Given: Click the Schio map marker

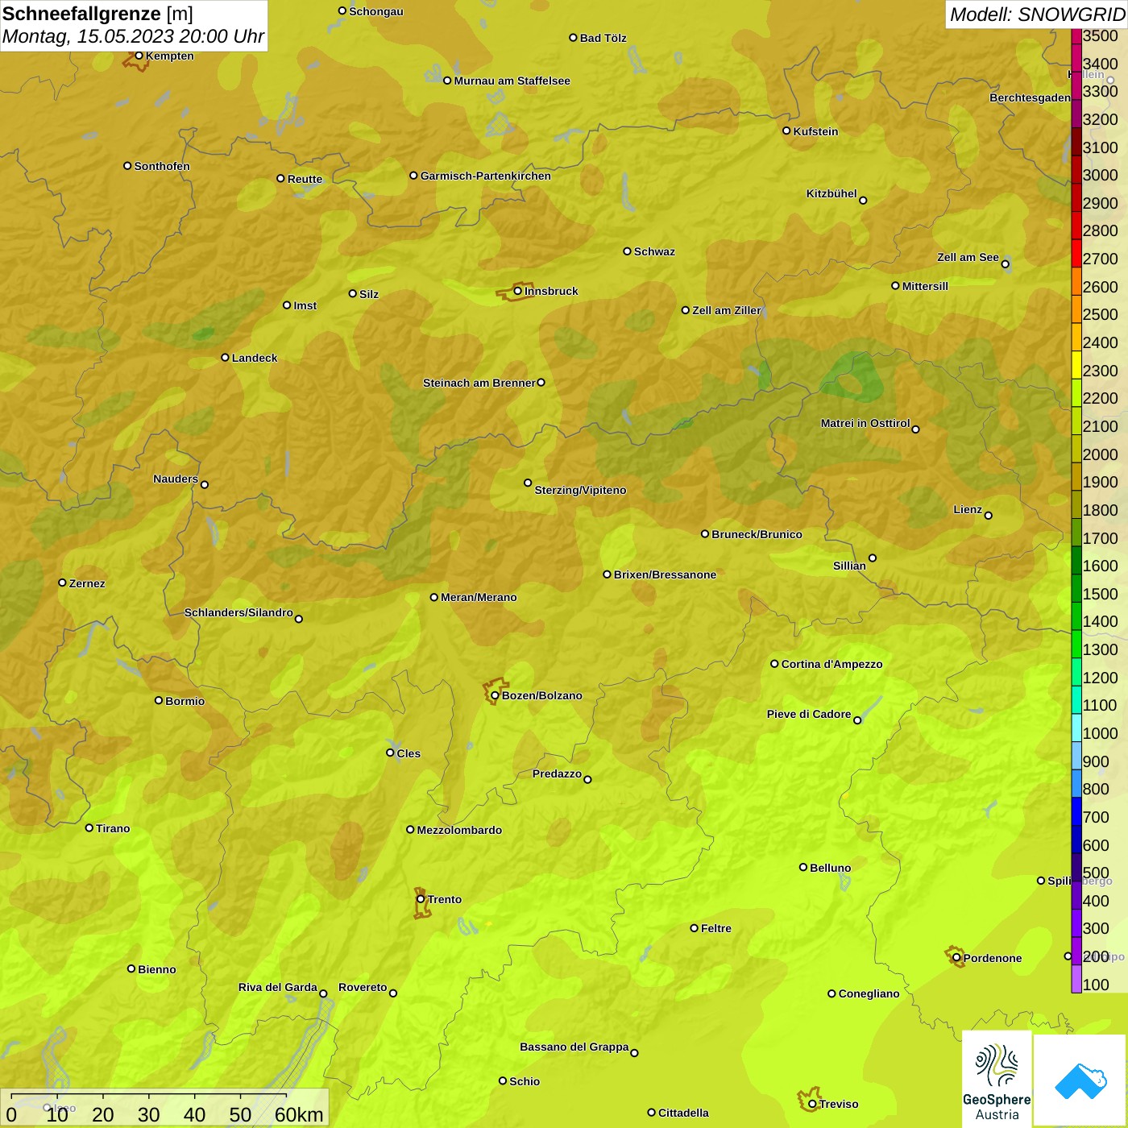Looking at the screenshot, I should [503, 1080].
